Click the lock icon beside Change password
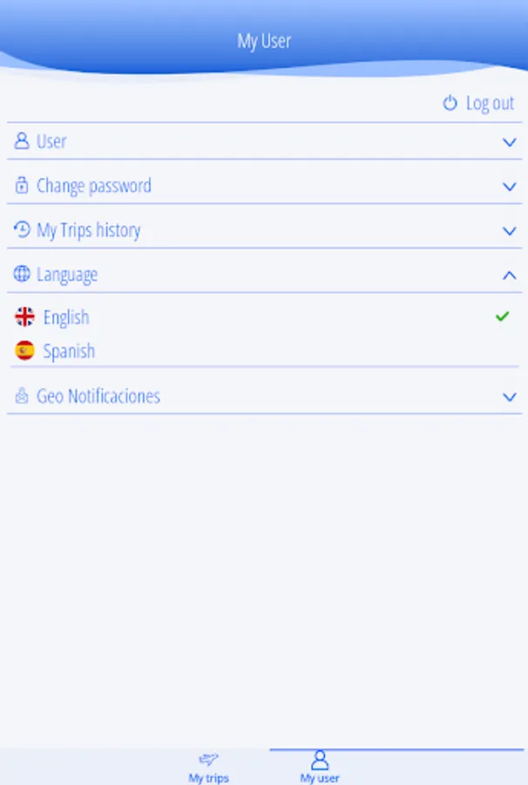This screenshot has height=785, width=528. pyautogui.click(x=22, y=185)
